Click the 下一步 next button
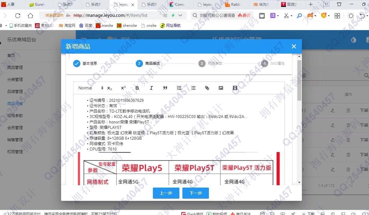369x215 pixels. pyautogui.click(x=196, y=193)
